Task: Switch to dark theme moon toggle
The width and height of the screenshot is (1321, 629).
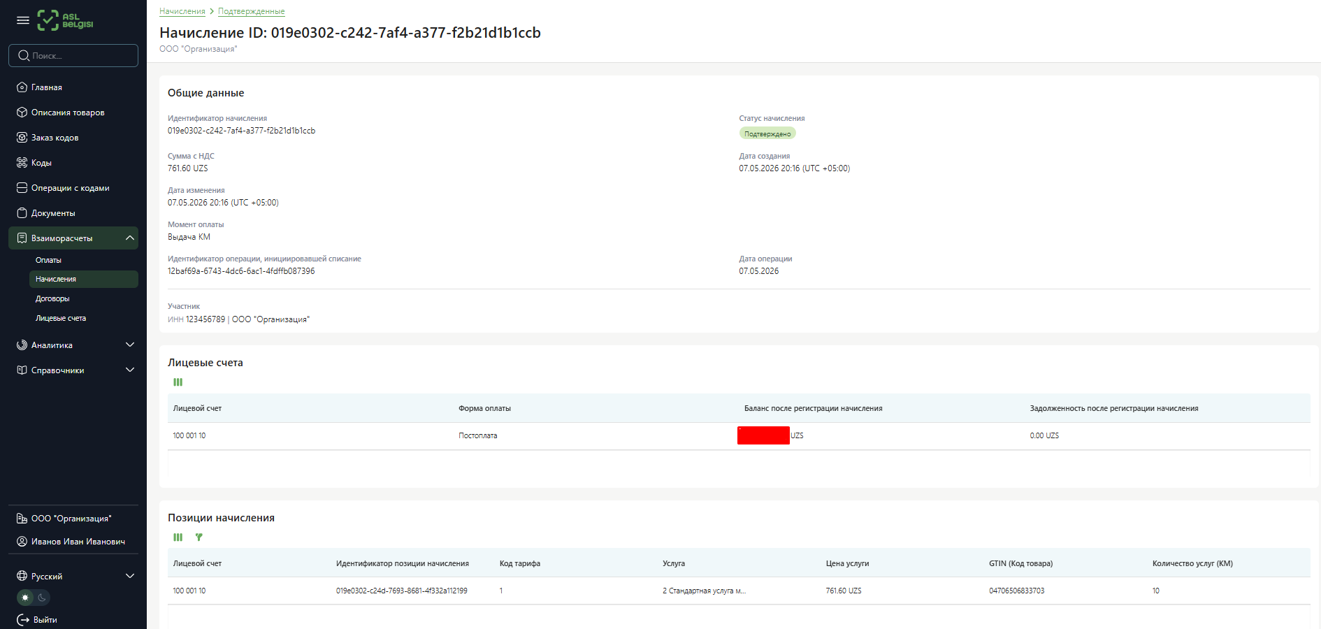Action: (x=42, y=598)
